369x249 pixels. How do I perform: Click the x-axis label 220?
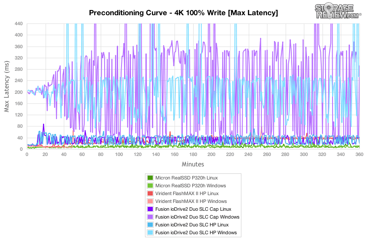click(230, 155)
